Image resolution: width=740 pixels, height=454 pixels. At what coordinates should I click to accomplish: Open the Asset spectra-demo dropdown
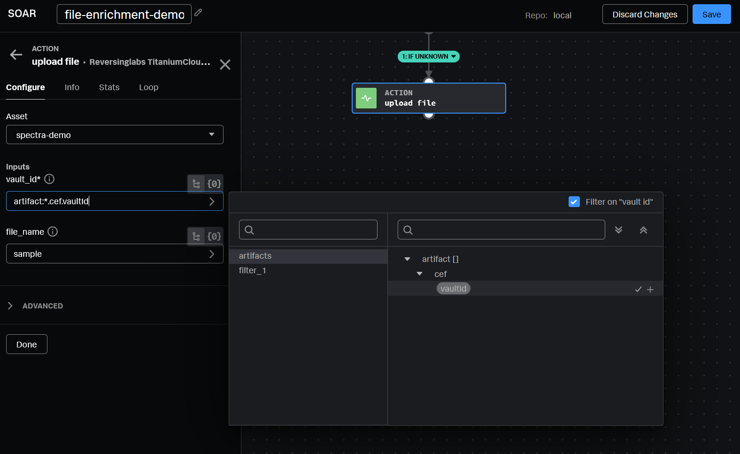(115, 135)
